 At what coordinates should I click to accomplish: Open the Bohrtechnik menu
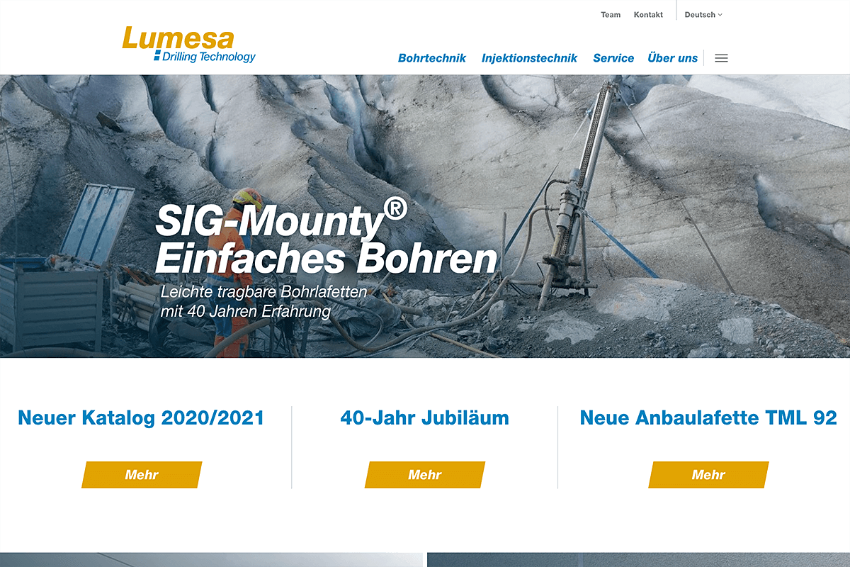(x=432, y=58)
